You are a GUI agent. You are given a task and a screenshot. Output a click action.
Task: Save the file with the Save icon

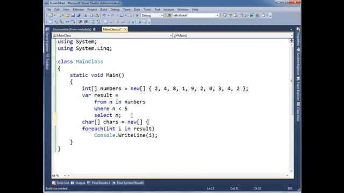click(73, 16)
